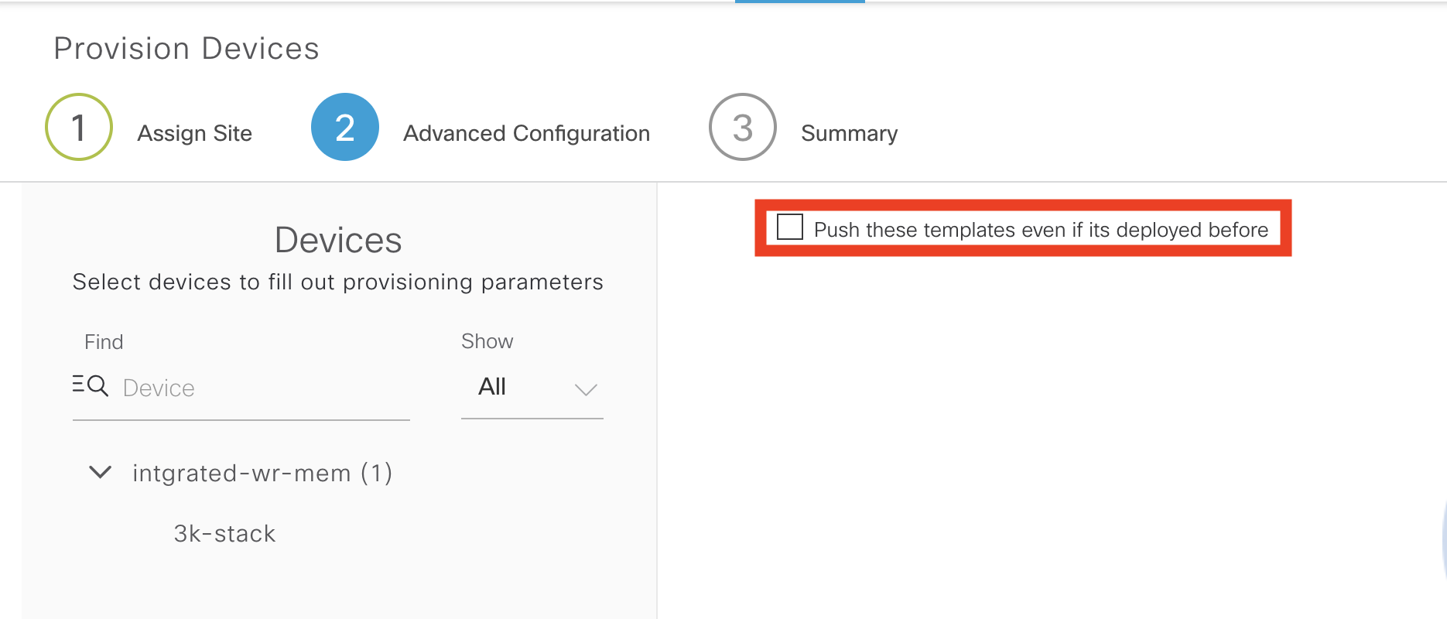The image size is (1447, 619).
Task: Click the step 1 circle icon
Action: [x=79, y=127]
